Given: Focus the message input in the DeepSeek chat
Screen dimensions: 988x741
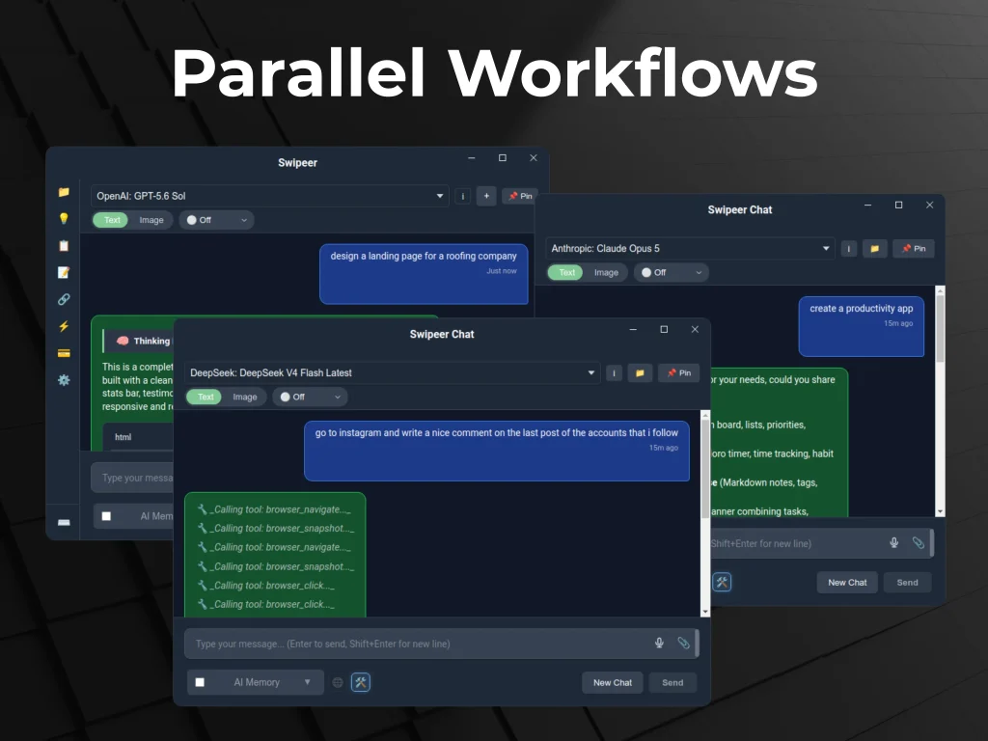Looking at the screenshot, I should click(x=441, y=644).
